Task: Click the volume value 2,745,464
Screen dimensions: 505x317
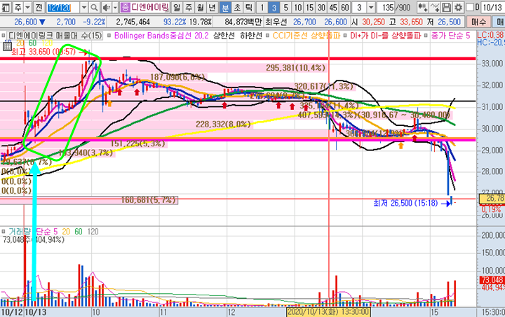Action: coord(133,22)
